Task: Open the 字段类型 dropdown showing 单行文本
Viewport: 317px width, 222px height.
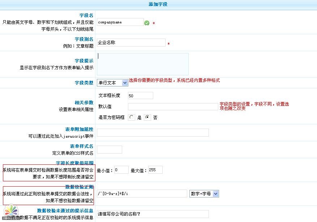Action: click(112, 83)
